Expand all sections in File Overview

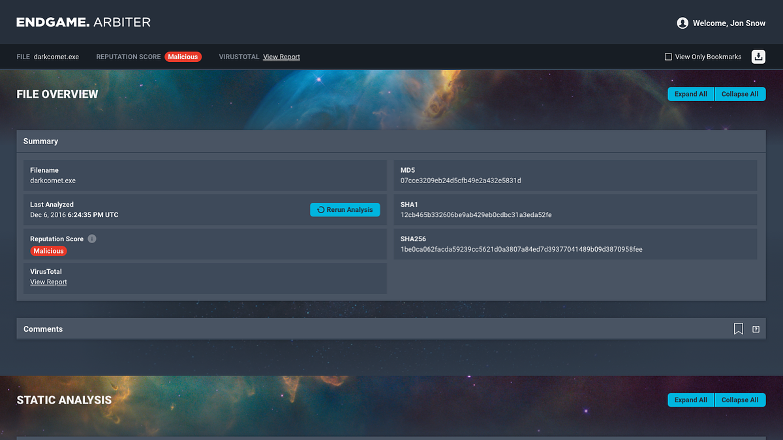pyautogui.click(x=690, y=94)
